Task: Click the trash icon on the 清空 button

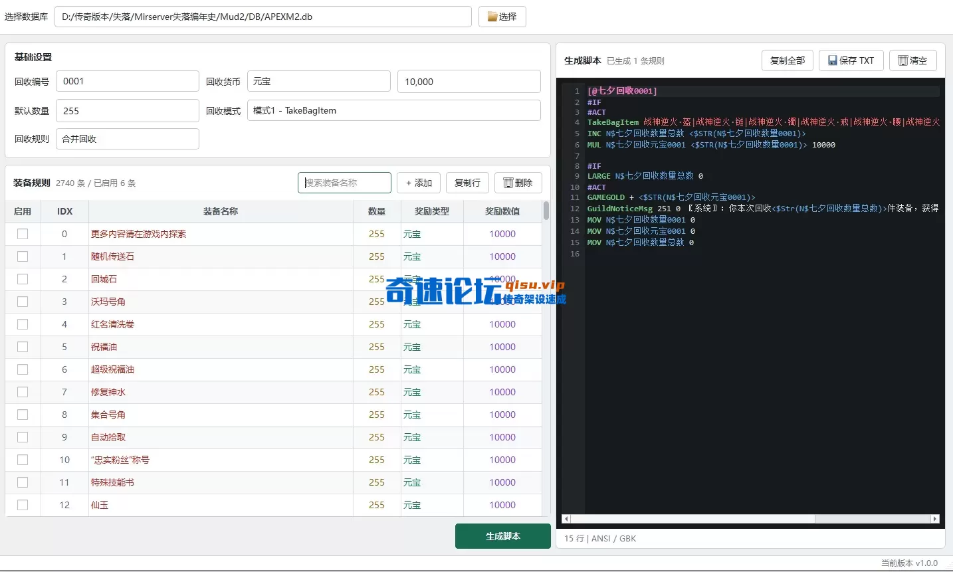Action: (x=903, y=60)
